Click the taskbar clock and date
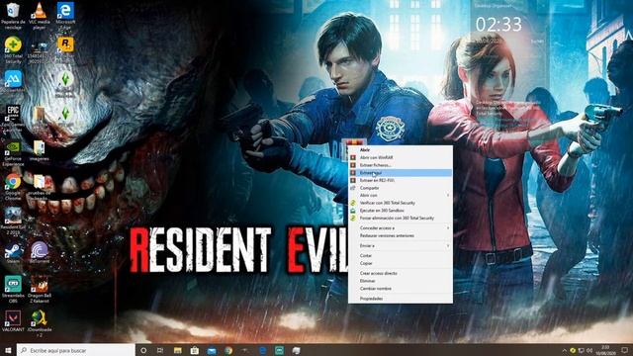Screen dimensions: 633x356 click(605, 350)
